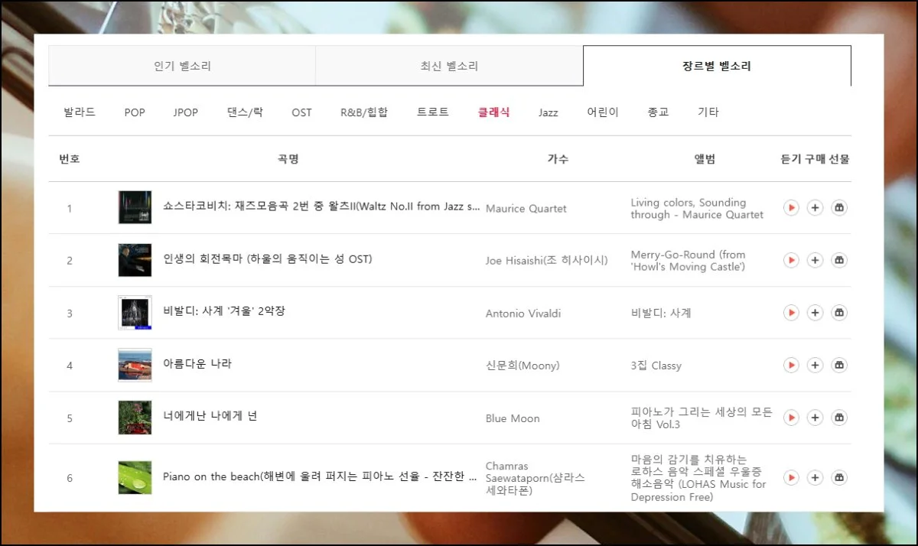This screenshot has width=918, height=546.
Task: Play preview of 아름다운 나라
Action: pos(791,366)
